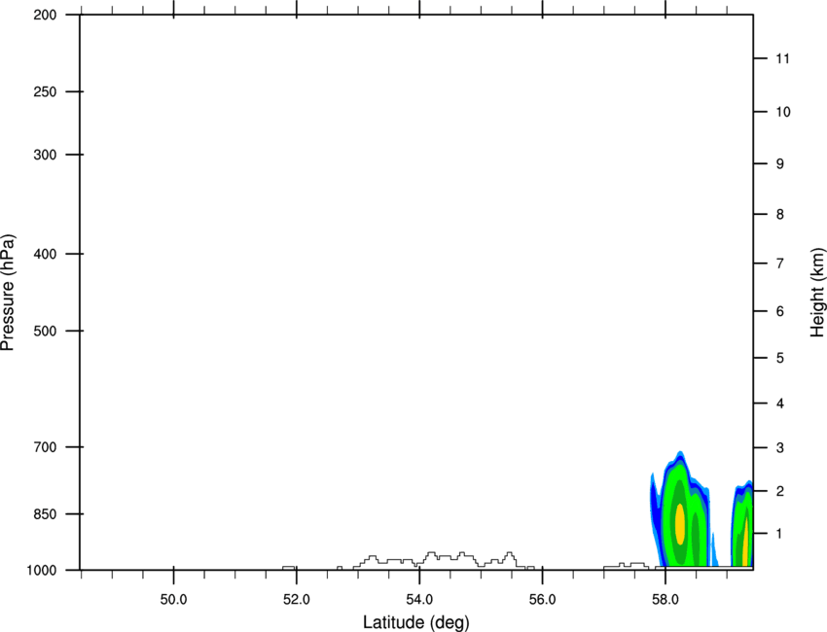The width and height of the screenshot is (827, 632).
Task: Pick the 2 km height label
Action: coord(780,491)
